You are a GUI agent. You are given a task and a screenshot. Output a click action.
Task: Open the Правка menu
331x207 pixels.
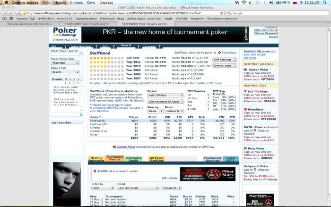60,2
